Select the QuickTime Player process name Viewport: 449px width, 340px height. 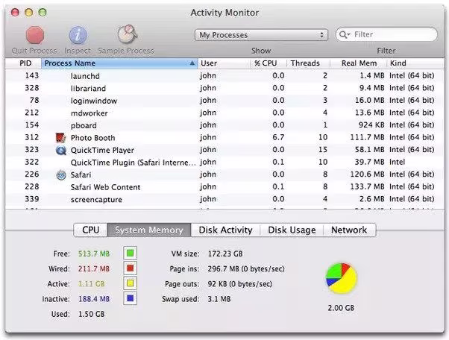pos(102,151)
